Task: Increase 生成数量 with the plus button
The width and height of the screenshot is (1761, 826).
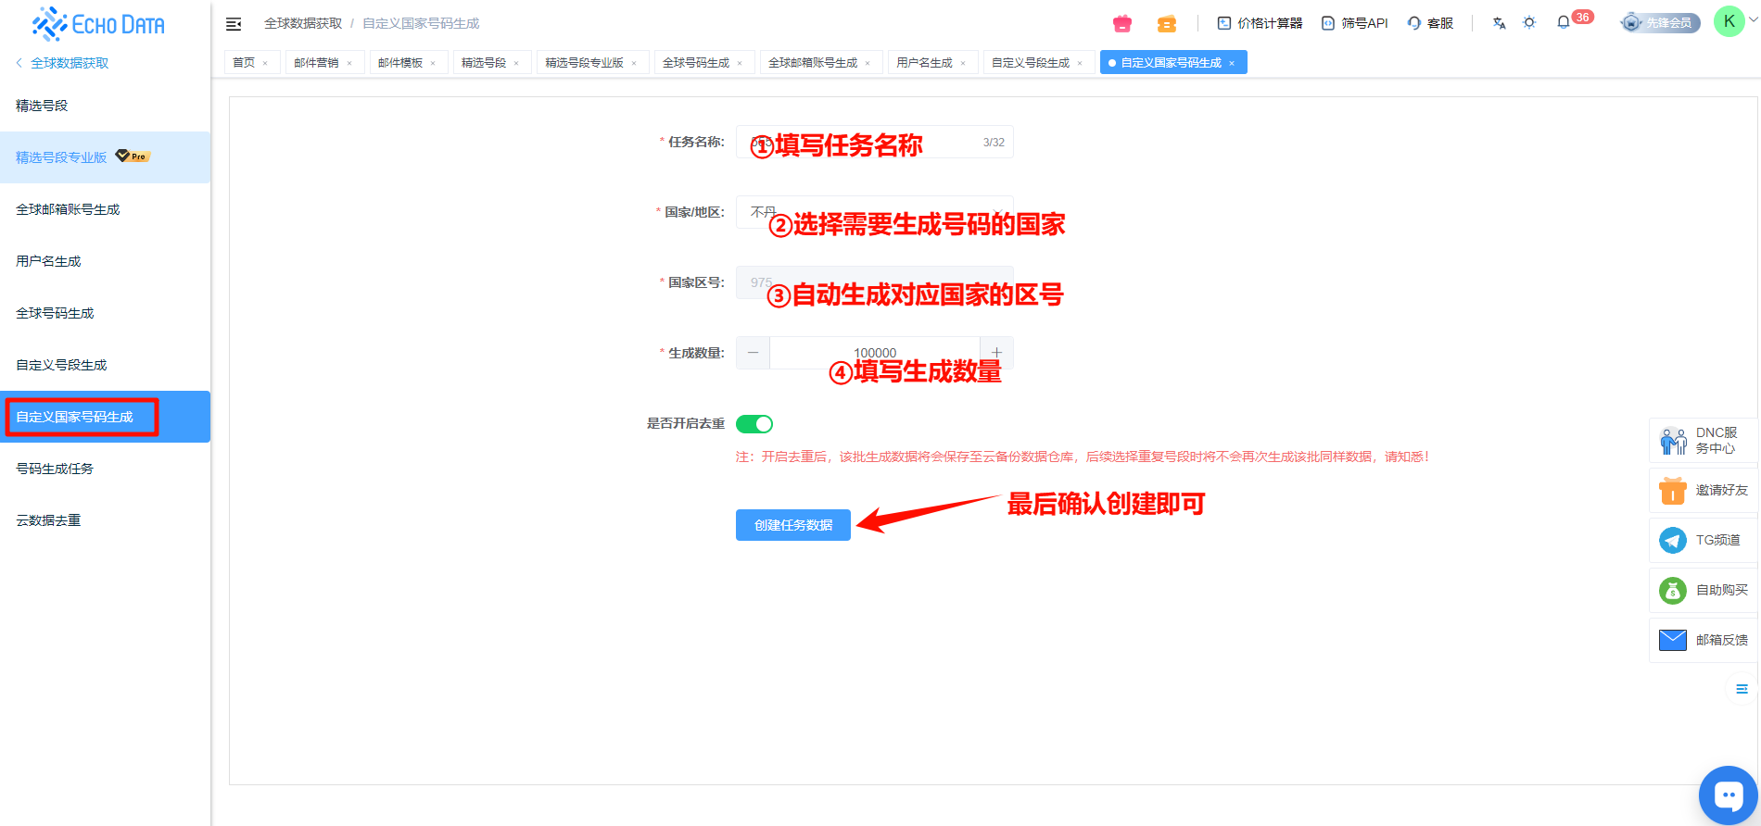Action: [x=996, y=353]
